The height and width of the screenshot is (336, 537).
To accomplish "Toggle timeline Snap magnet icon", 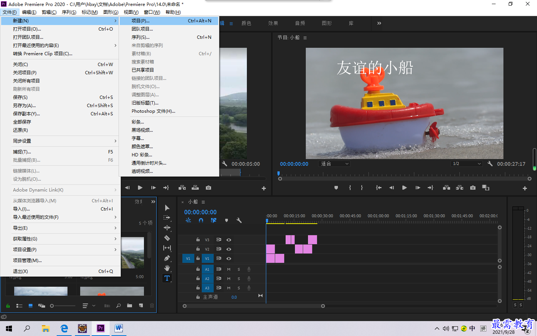I will [201, 221].
